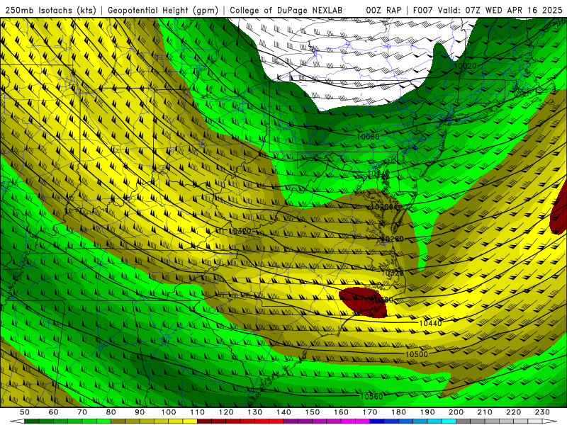Click the 140 value on the color scale
Viewport: 567px width, 425px height.
point(284,412)
